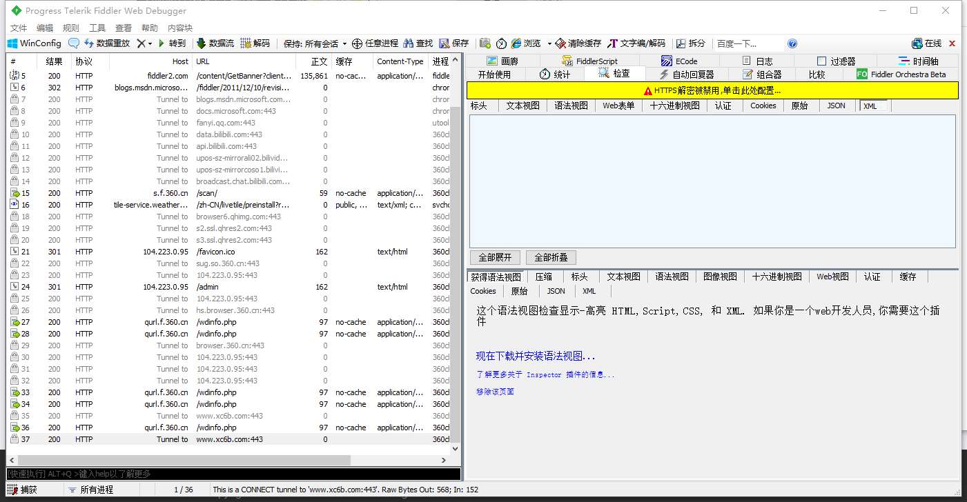Screen dimensions: 967x502
Task: Switch to the ECode tab
Action: point(679,61)
